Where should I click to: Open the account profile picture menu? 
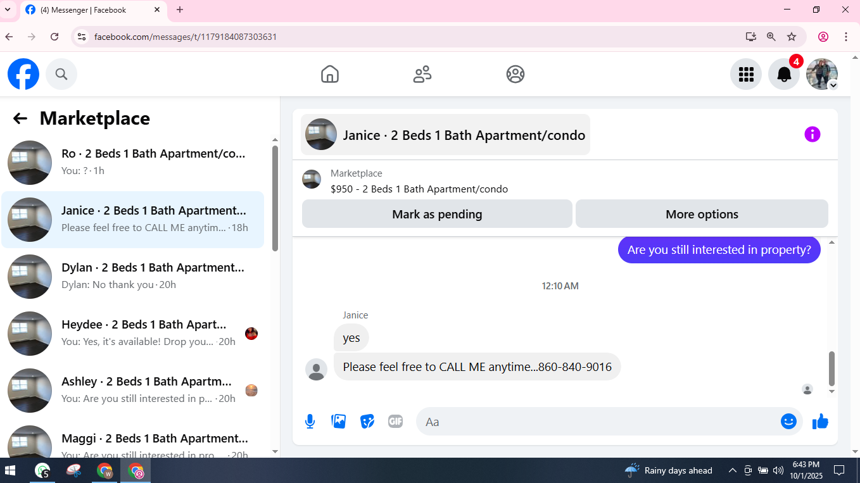click(x=822, y=74)
